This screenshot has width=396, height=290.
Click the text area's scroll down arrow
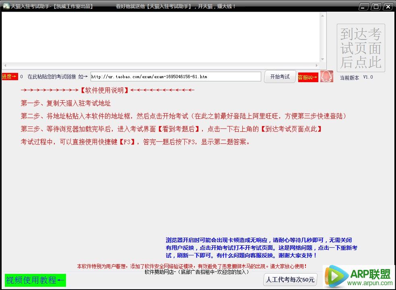click(322, 59)
